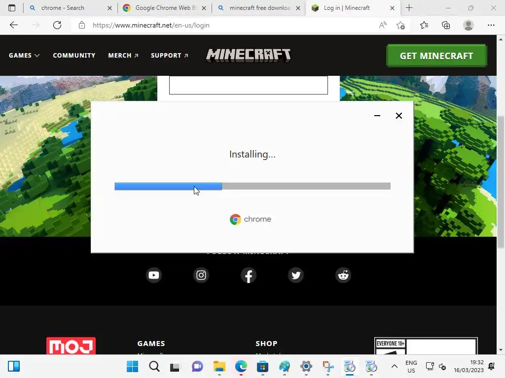Click the GAMES footer heading

point(151,343)
